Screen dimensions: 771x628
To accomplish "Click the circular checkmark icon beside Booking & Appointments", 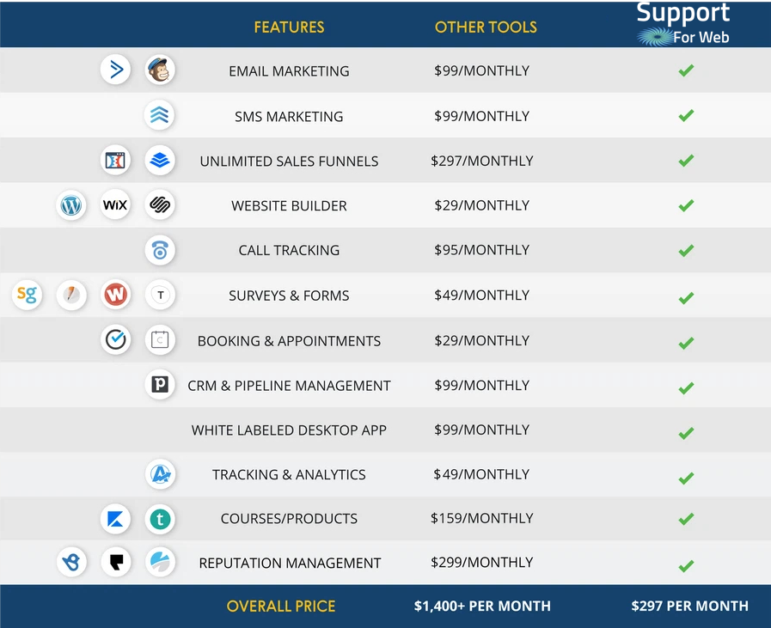I will click(115, 339).
